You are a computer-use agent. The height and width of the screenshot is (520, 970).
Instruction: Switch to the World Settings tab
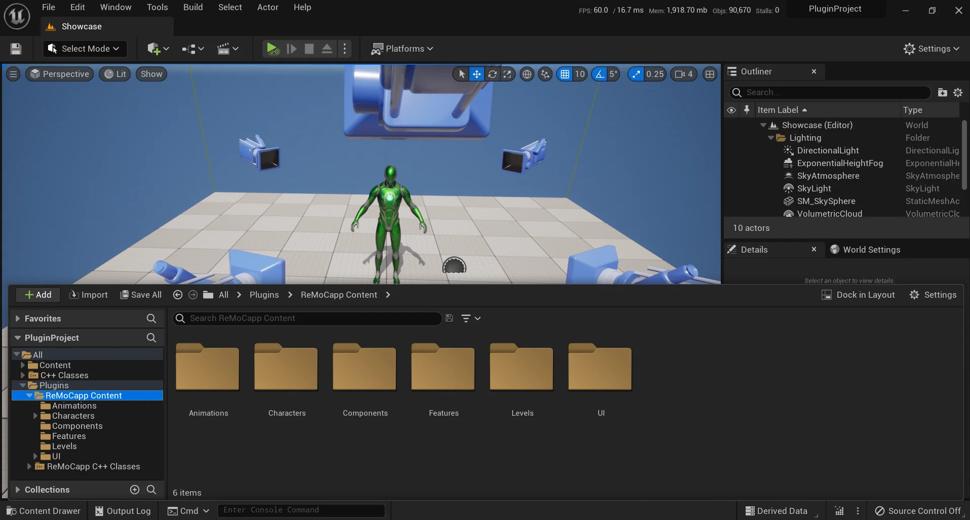[865, 250]
